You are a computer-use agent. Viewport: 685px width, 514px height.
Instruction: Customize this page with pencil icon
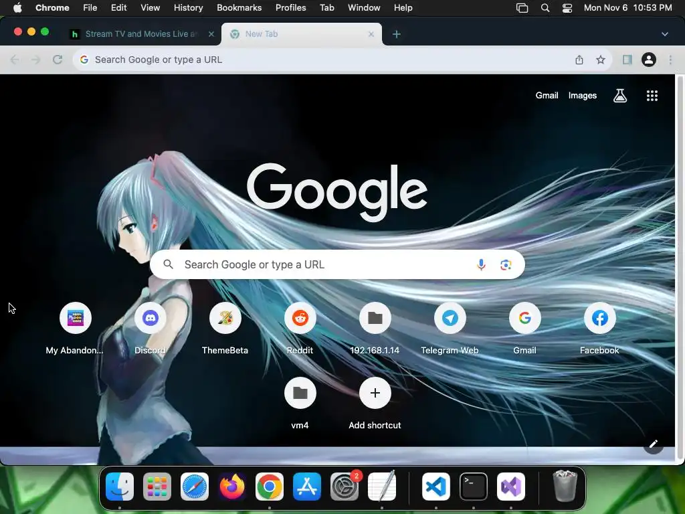tap(653, 444)
